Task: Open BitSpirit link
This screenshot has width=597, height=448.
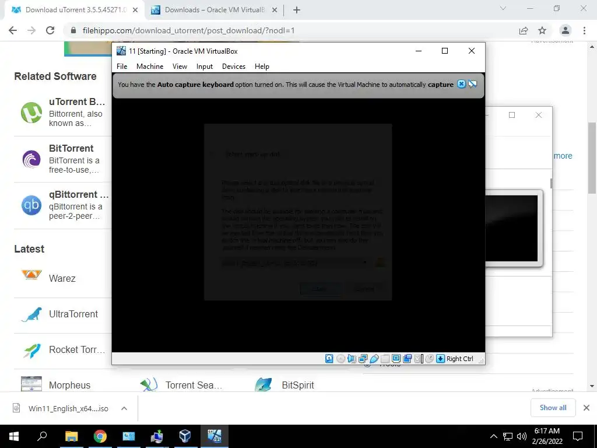Action: [298, 385]
